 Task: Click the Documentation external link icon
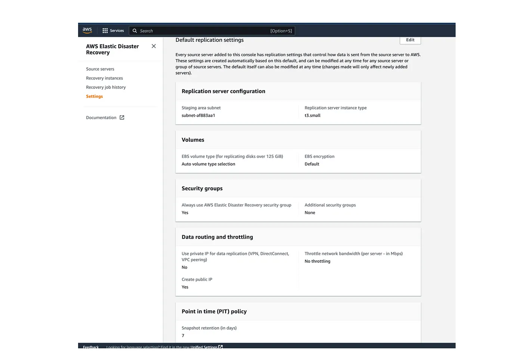[x=122, y=118]
